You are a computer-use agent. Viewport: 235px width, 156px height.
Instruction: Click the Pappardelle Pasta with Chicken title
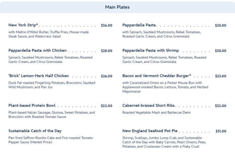[38, 50]
